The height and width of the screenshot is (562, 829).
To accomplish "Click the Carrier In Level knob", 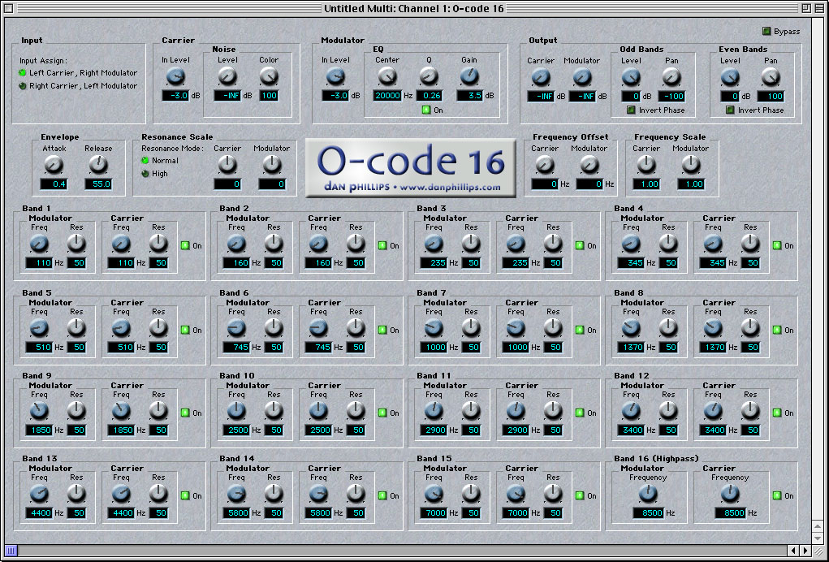I will (x=175, y=77).
